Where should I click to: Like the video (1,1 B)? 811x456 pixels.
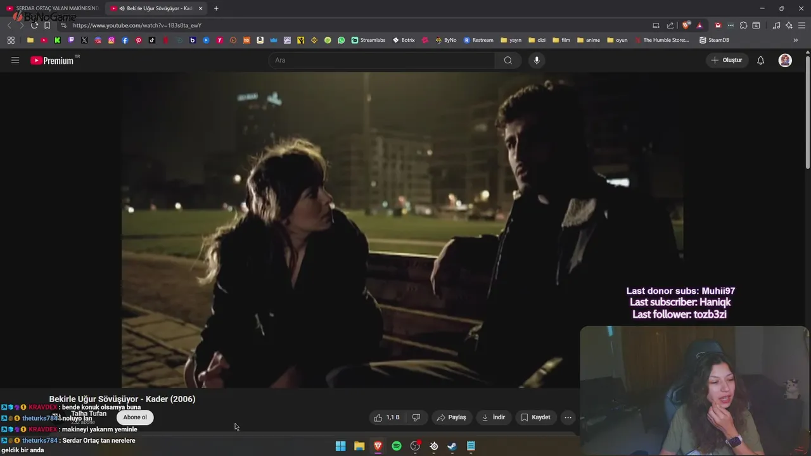coord(386,417)
